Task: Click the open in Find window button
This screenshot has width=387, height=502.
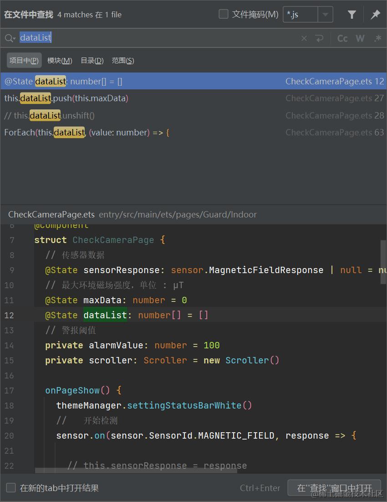Action: coord(334,487)
